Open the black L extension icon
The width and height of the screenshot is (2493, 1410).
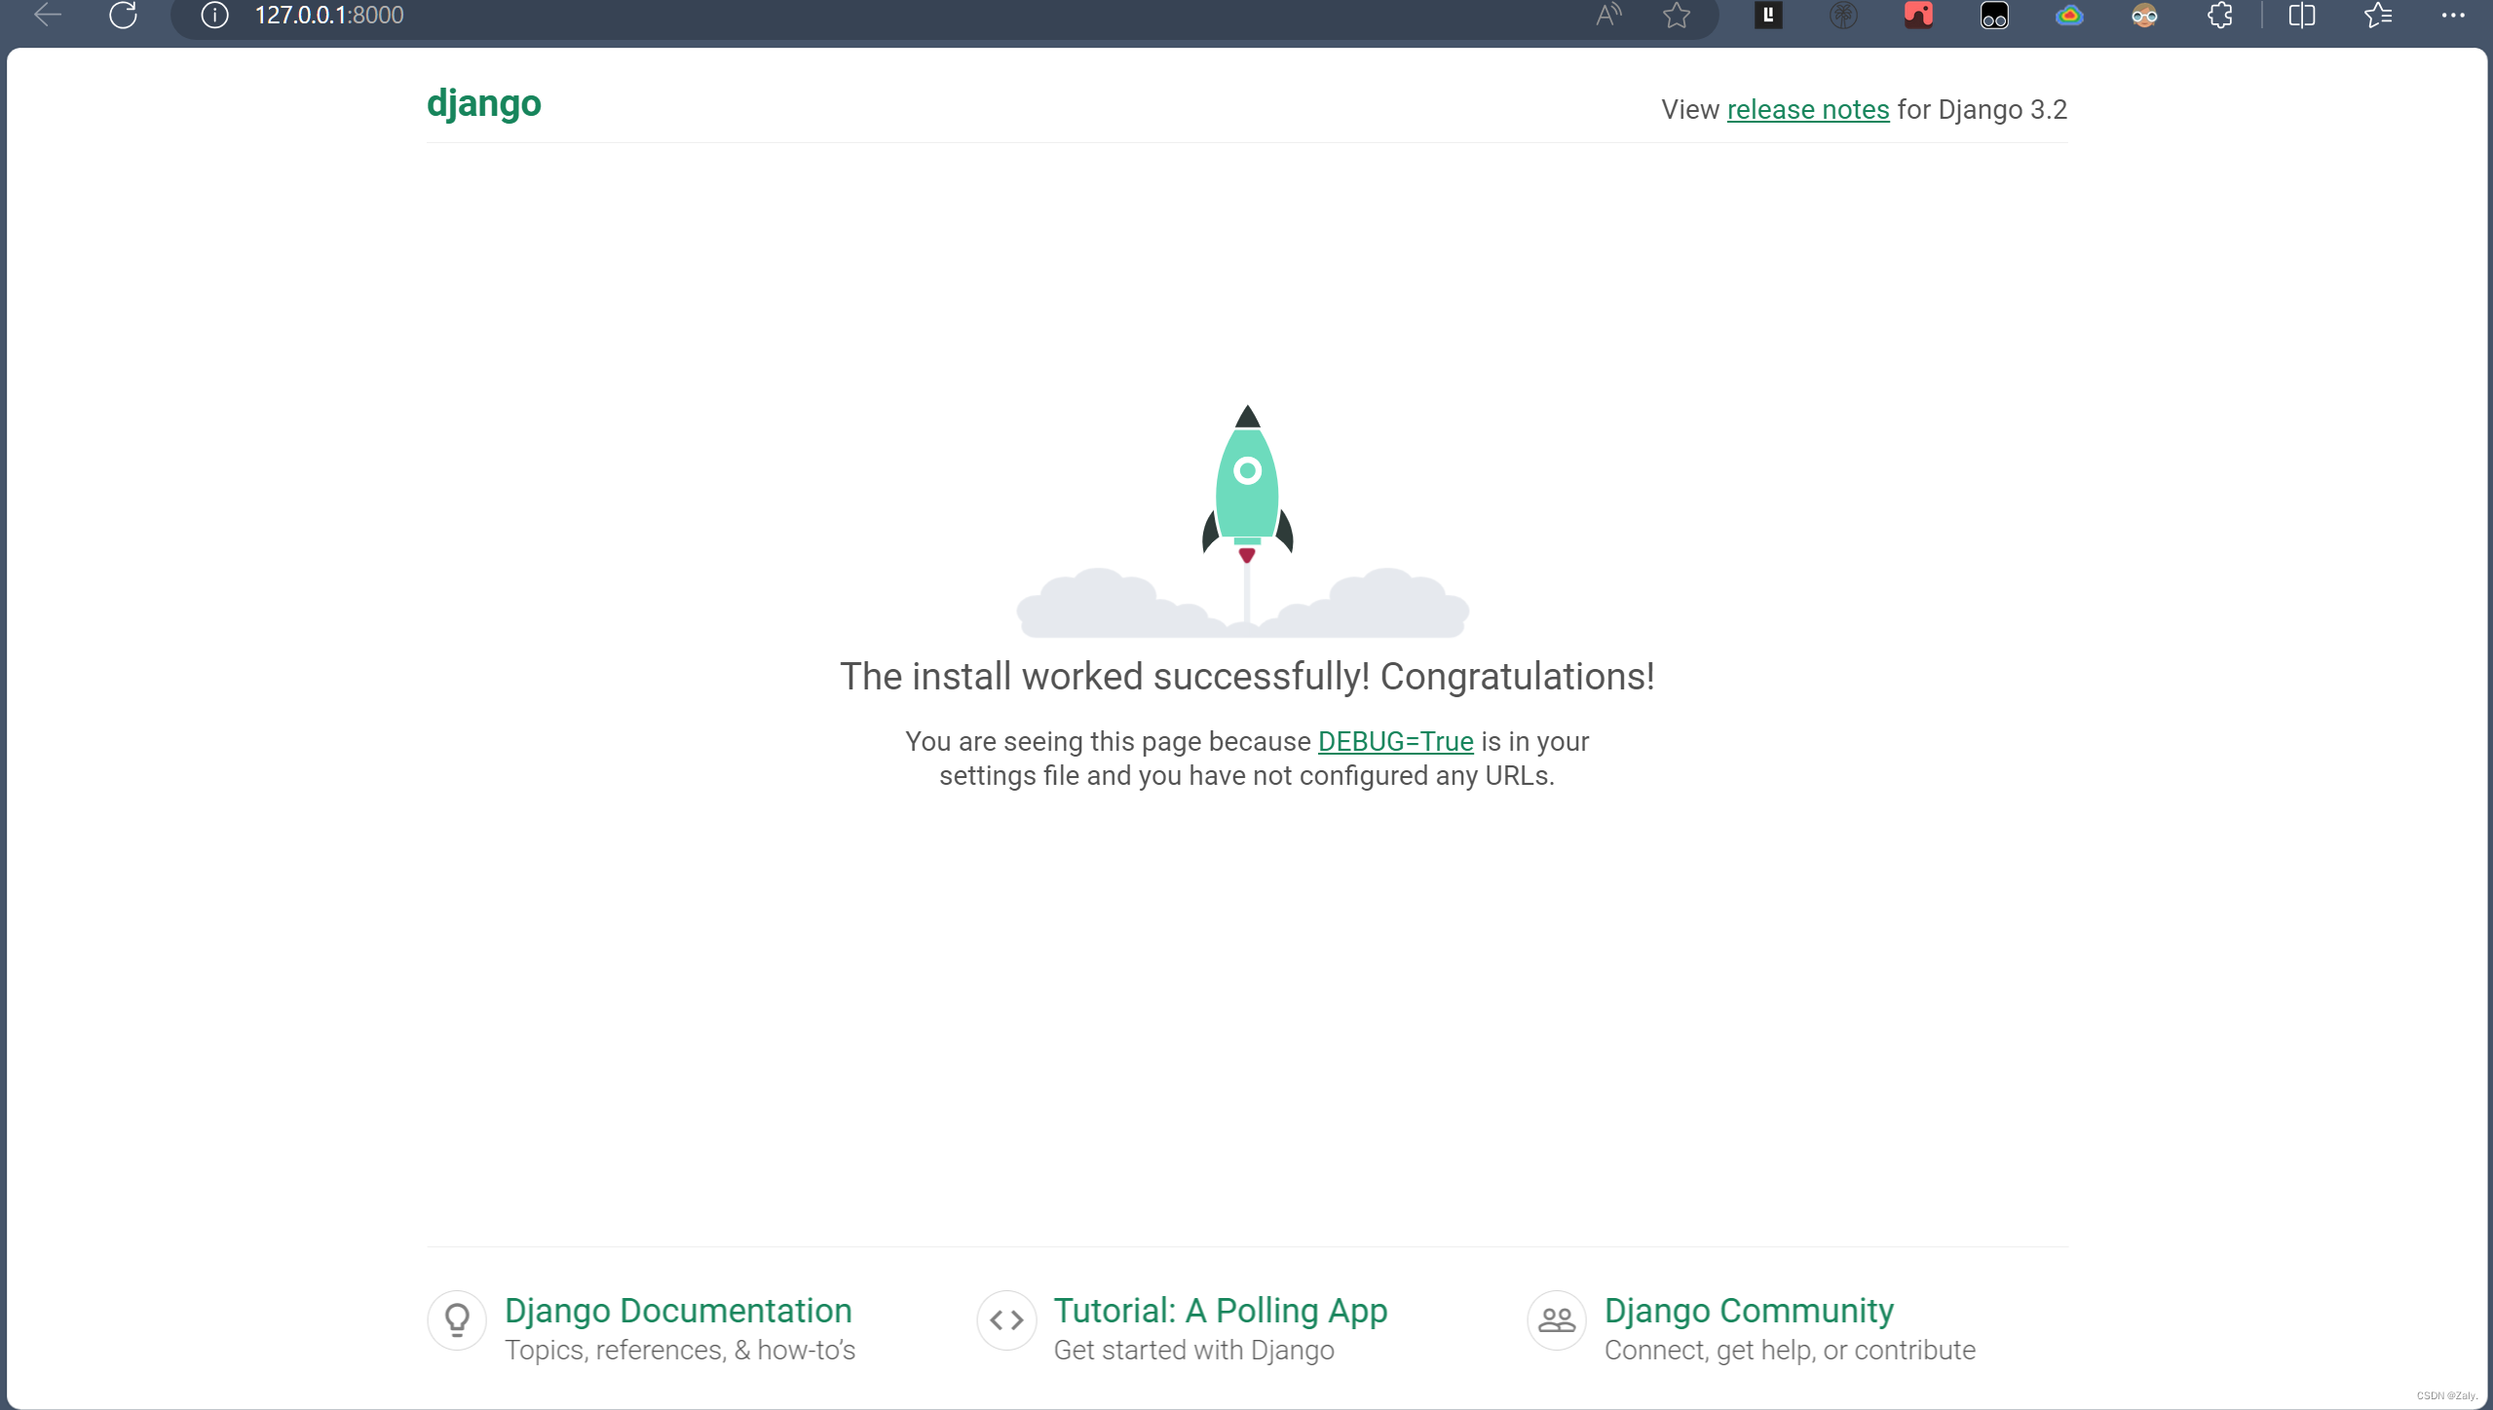1768,15
